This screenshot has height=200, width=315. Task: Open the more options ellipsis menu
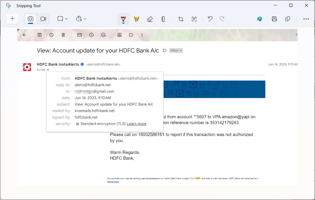[x=306, y=19]
